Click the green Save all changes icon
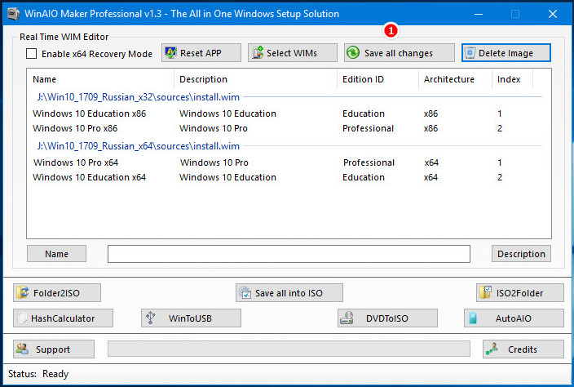The image size is (574, 387). [x=353, y=53]
